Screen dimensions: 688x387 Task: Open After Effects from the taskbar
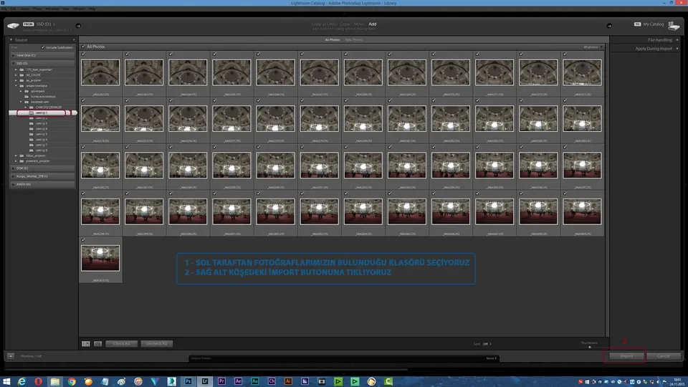238,381
